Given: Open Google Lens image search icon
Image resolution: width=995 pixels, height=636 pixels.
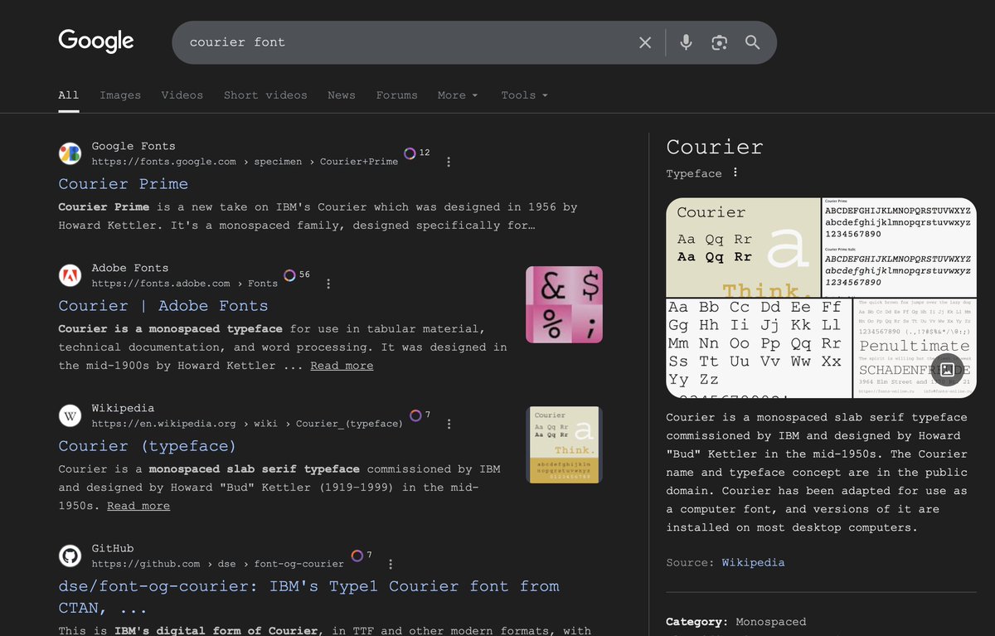Looking at the screenshot, I should (719, 42).
